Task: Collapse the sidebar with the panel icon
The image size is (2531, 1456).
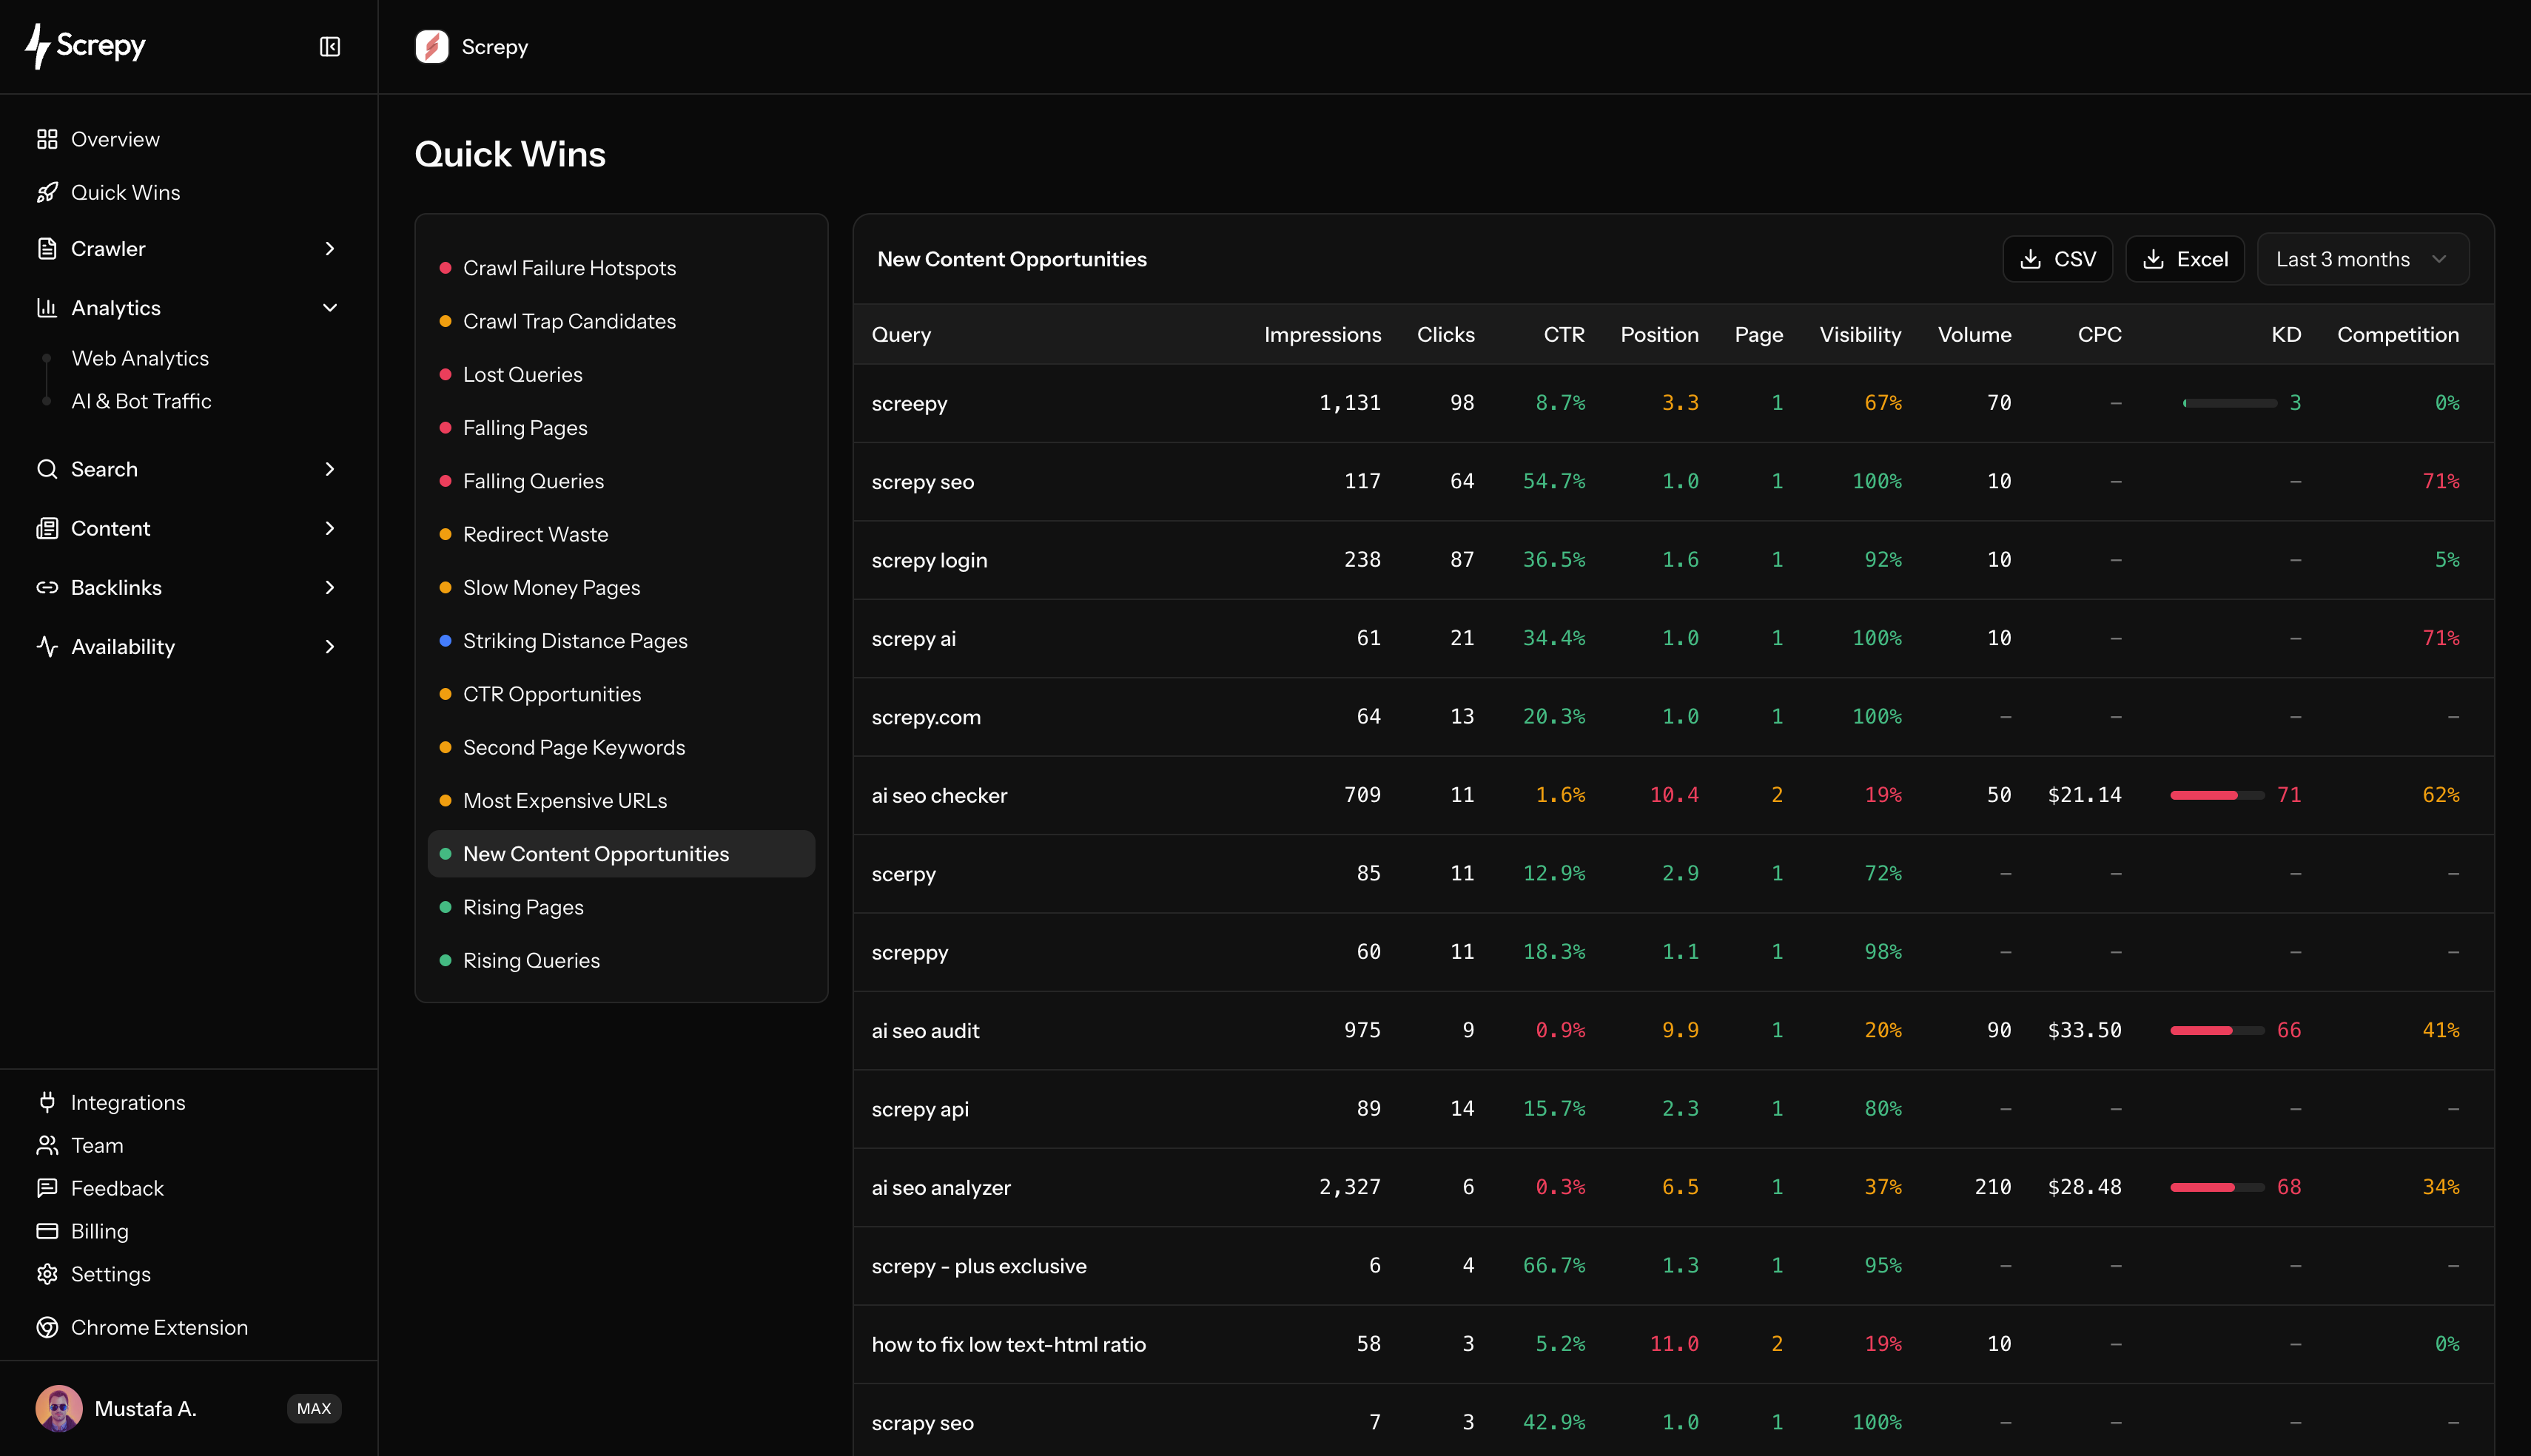Action: 330,47
